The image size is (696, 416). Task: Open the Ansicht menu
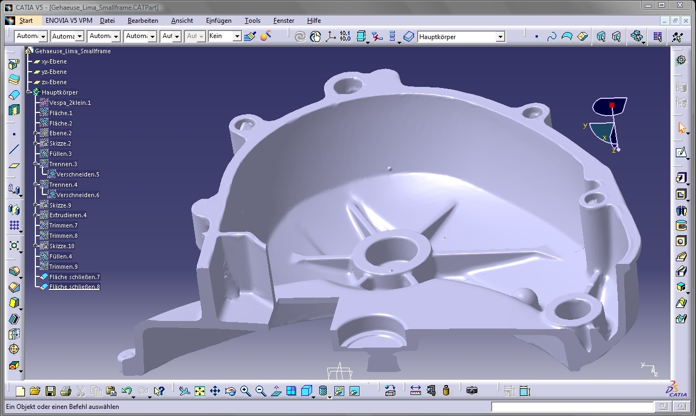(182, 21)
